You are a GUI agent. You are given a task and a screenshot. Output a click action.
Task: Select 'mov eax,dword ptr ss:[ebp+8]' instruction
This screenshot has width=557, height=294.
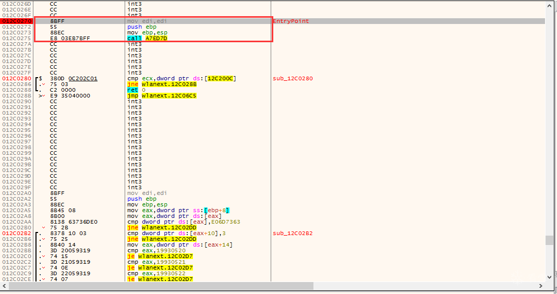coord(178,211)
